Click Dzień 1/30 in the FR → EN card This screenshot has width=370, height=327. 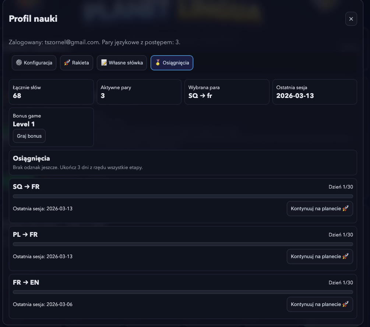click(x=341, y=282)
